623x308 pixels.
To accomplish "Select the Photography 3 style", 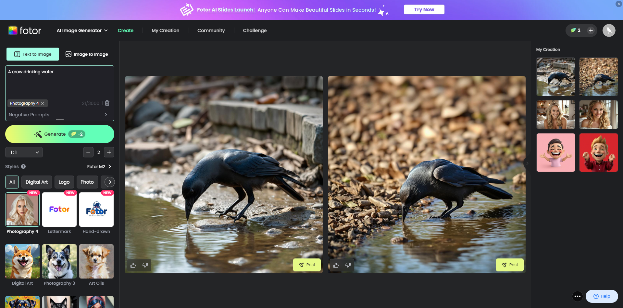I will coord(59,261).
